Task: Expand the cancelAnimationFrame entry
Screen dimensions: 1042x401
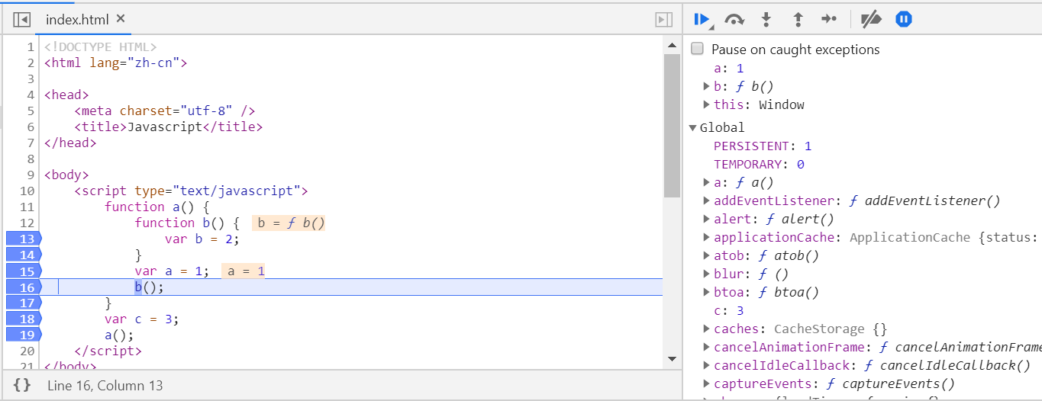Action: tap(707, 347)
